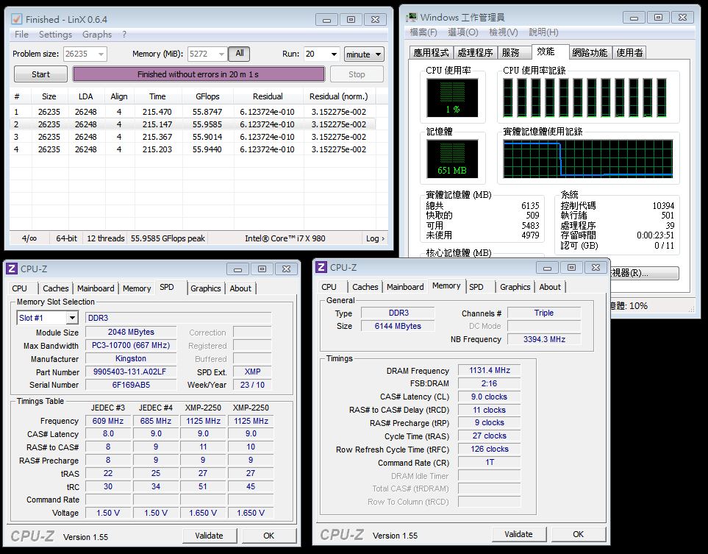Click the LinX finished progress bar
Viewport: 708px width, 554px height.
pos(199,74)
